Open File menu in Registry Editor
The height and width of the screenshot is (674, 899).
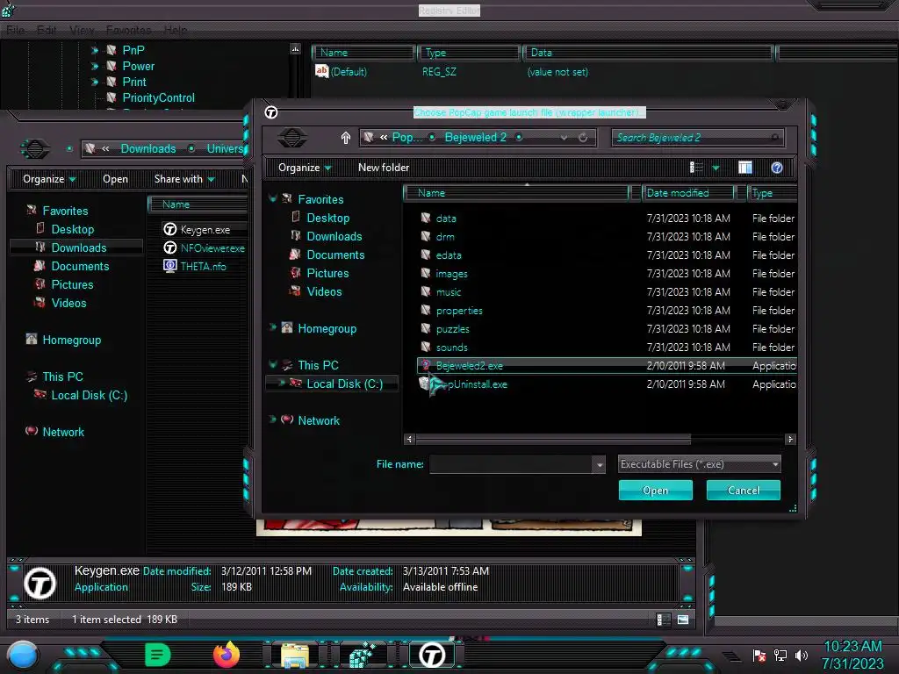(16, 30)
